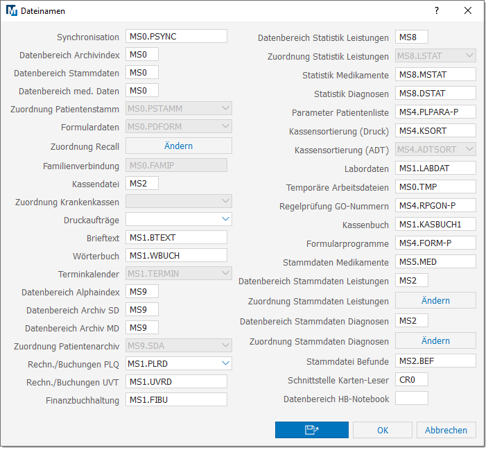Focus the Kassendatei field containing MS2
Viewport: 488px width, 450px height.
(x=141, y=184)
